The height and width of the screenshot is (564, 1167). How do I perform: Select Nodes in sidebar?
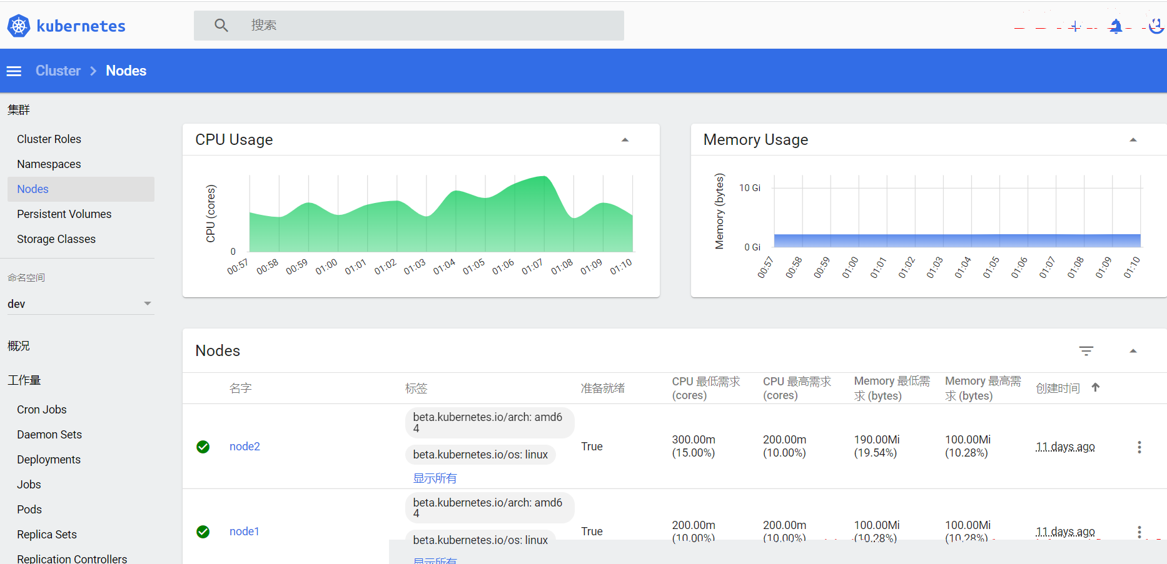(81, 189)
